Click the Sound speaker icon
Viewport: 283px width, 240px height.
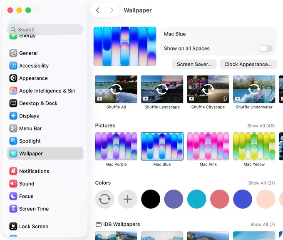(13, 184)
